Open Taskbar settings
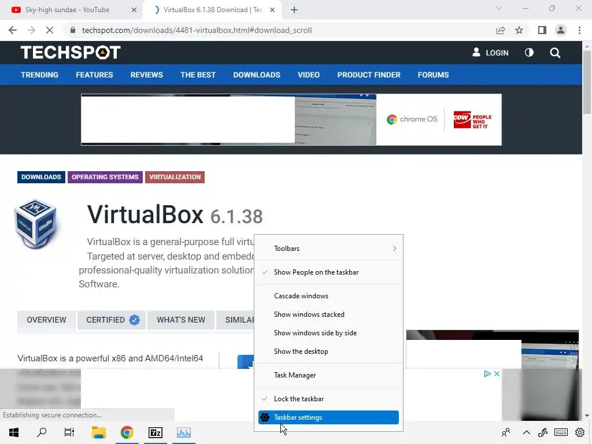 point(329,417)
